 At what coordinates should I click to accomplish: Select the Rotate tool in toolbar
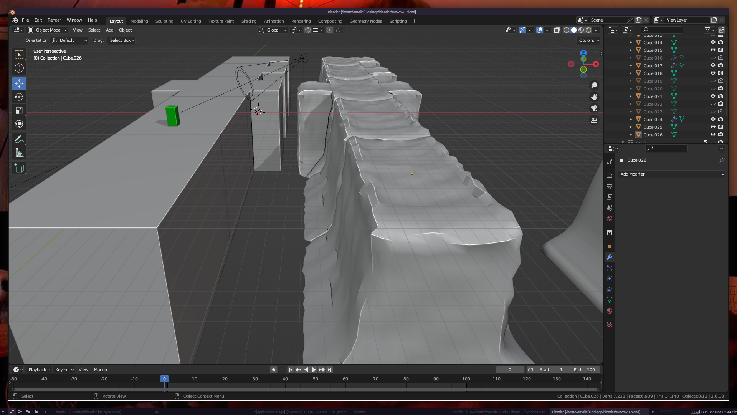tap(19, 97)
